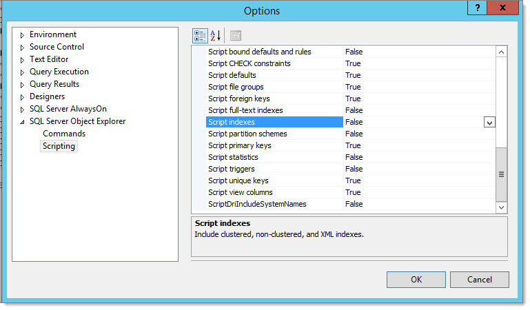Select 'Script foreign keys' property
This screenshot has width=530, height=310.
238,99
